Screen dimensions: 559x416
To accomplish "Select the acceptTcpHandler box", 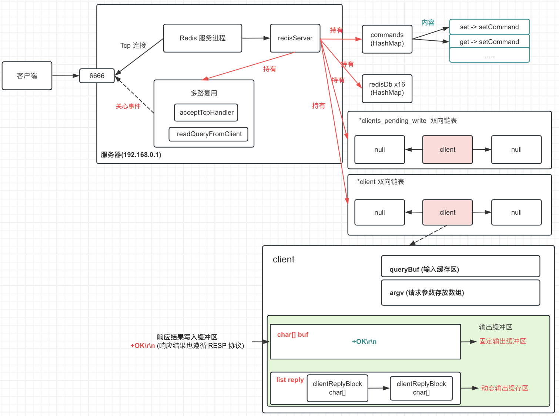I will tap(206, 113).
